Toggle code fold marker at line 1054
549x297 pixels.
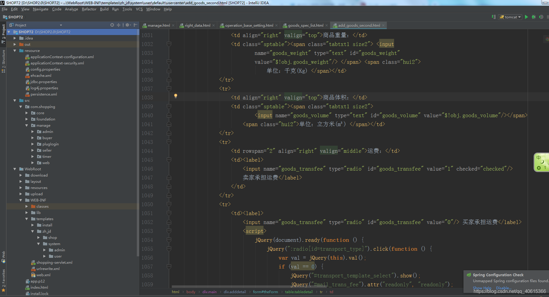point(169,240)
